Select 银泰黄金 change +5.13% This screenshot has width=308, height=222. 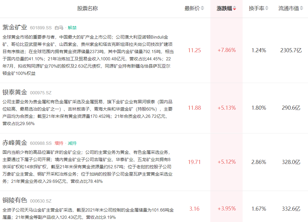(x=226, y=108)
